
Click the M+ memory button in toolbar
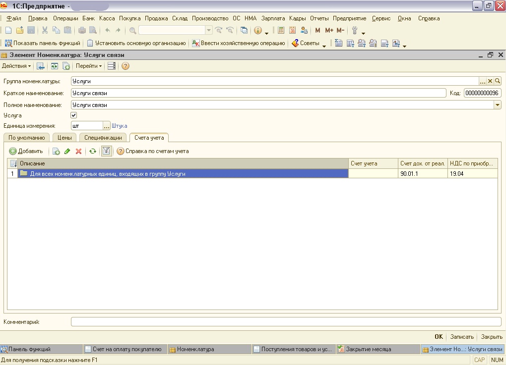pyautogui.click(x=329, y=31)
